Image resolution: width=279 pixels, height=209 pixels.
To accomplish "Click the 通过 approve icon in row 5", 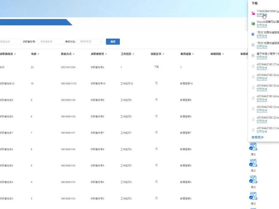I will click(253, 163).
